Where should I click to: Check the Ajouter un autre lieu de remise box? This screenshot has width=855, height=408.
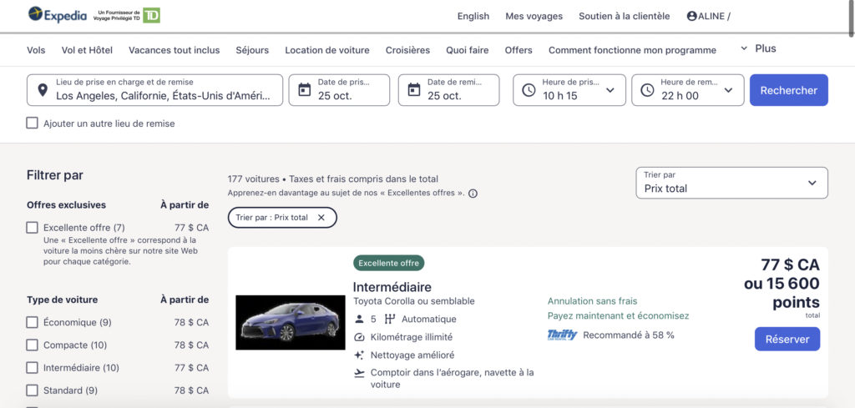pyautogui.click(x=33, y=123)
